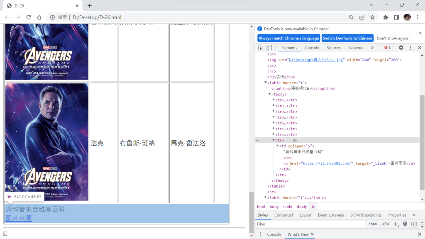The width and height of the screenshot is (425, 239).
Task: Close the DevTools panel
Action: coord(420,48)
